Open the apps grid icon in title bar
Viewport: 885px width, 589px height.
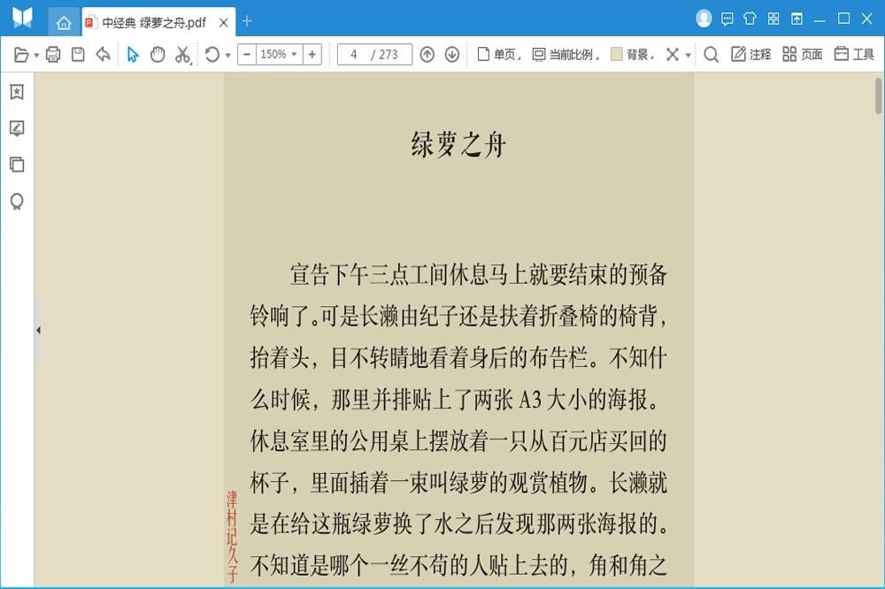(773, 19)
